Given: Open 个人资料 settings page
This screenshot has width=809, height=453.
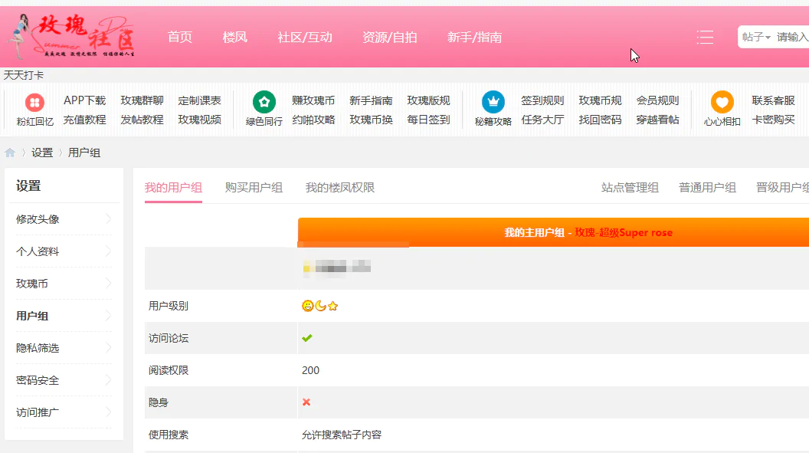Looking at the screenshot, I should (38, 251).
